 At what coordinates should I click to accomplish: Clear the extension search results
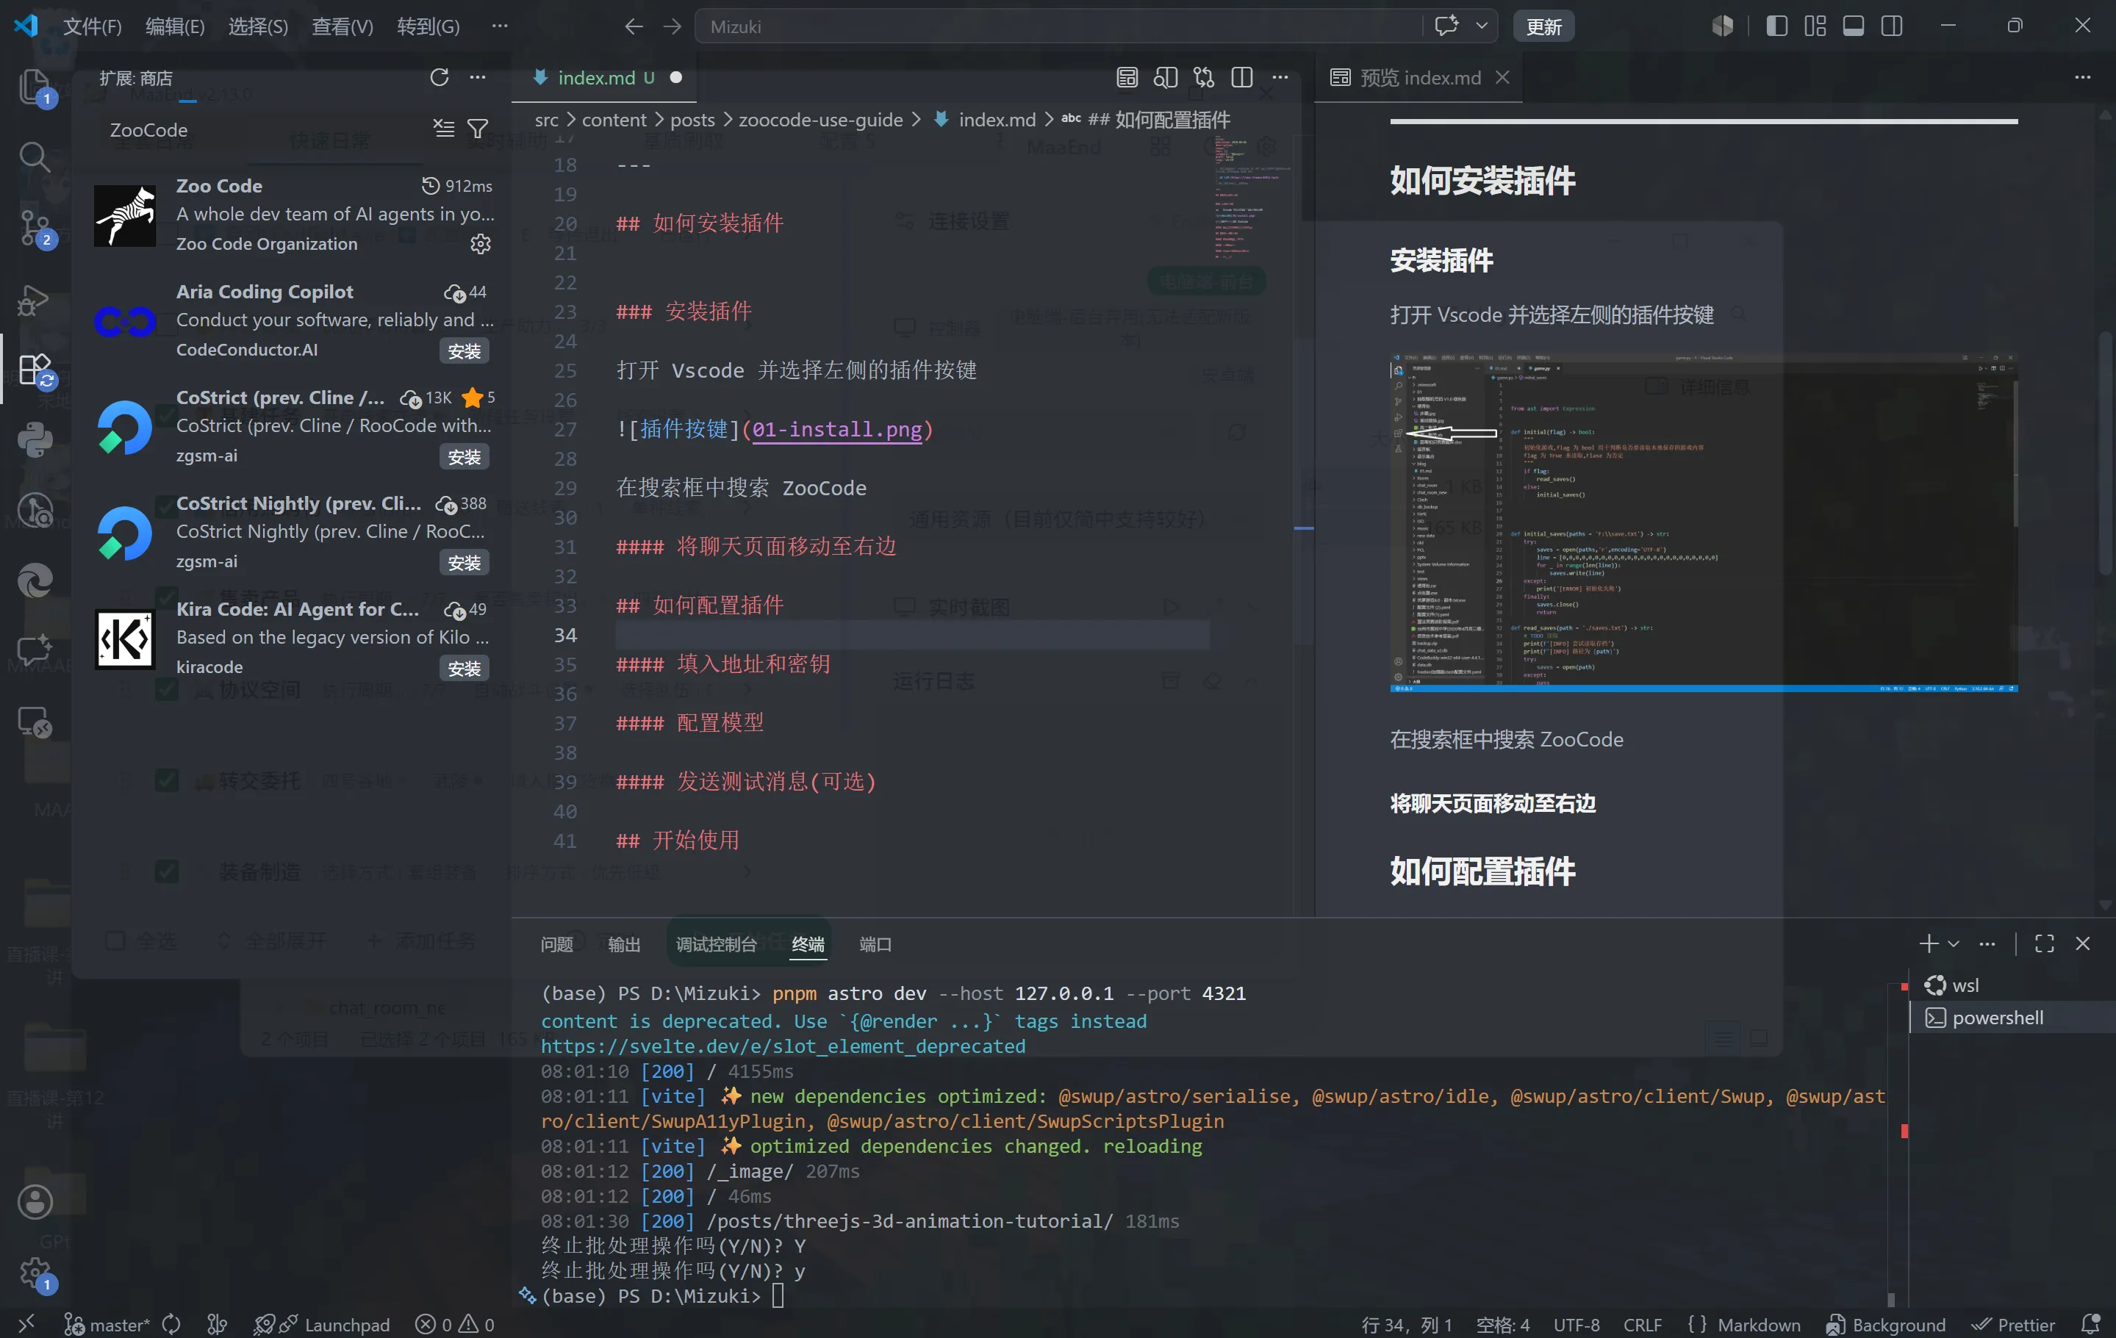[x=444, y=129]
